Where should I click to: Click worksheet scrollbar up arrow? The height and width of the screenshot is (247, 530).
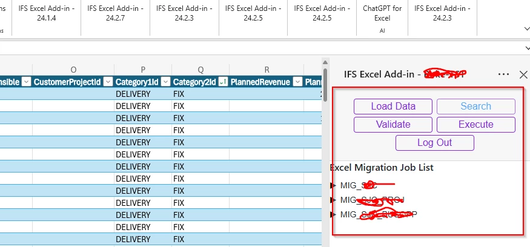(325, 62)
